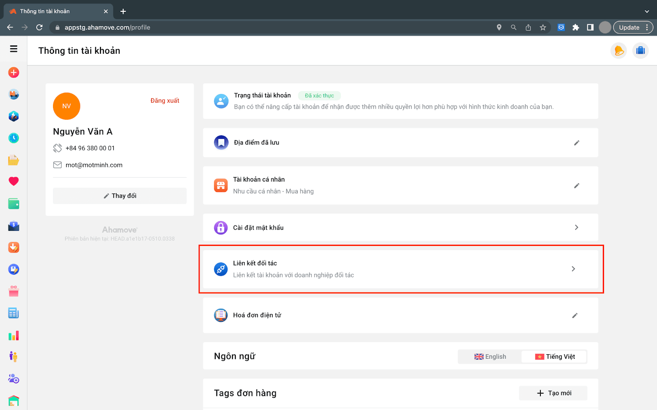Click the notification bell icon
Viewport: 657px width, 410px height.
[618, 51]
